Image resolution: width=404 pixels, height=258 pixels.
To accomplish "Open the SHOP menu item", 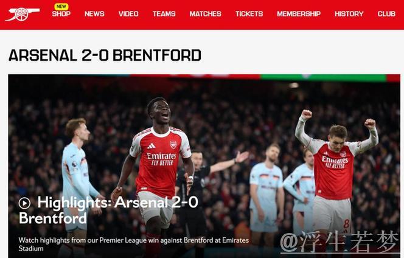I will (x=61, y=14).
